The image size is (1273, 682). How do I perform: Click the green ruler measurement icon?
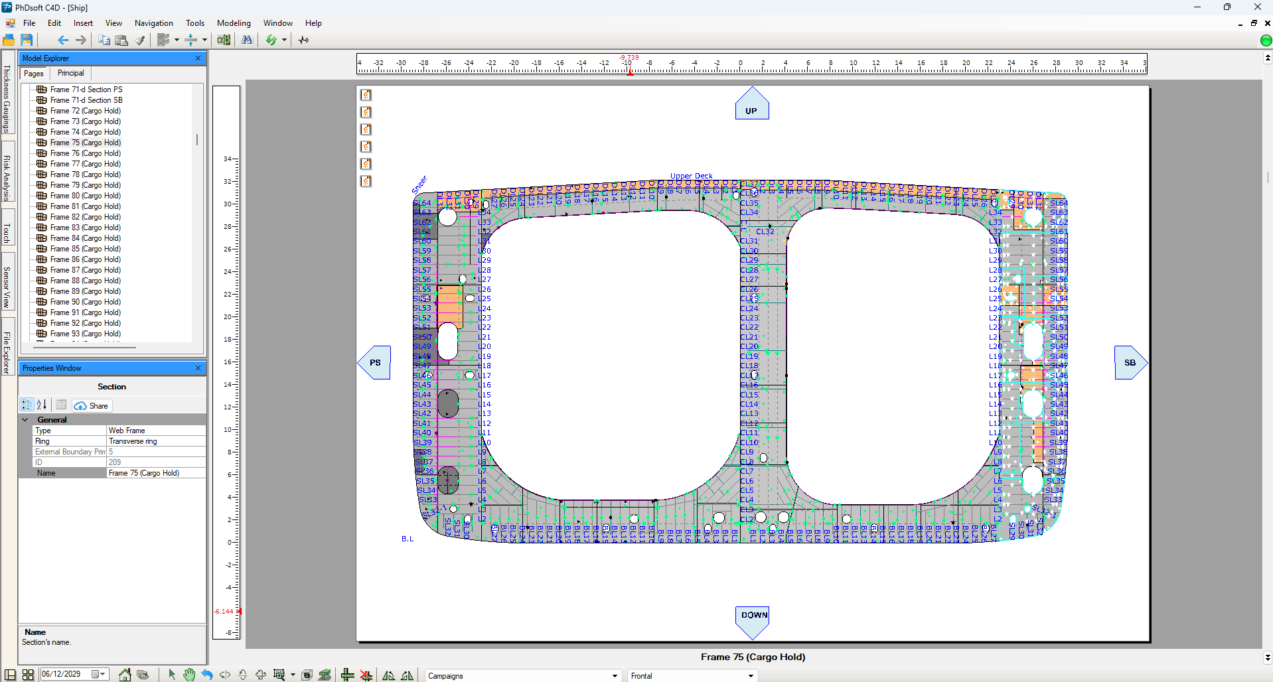347,675
